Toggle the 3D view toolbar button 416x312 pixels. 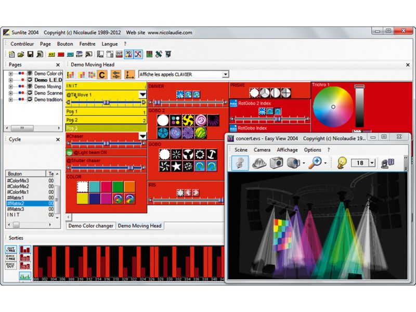[x=128, y=54]
